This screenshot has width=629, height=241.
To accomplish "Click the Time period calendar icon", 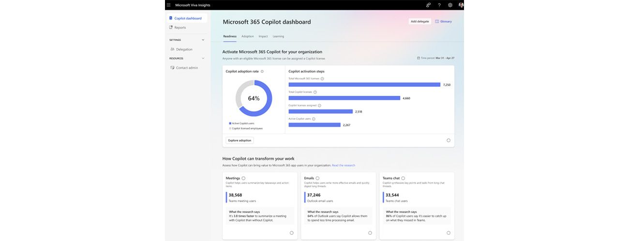I will tap(419, 58).
